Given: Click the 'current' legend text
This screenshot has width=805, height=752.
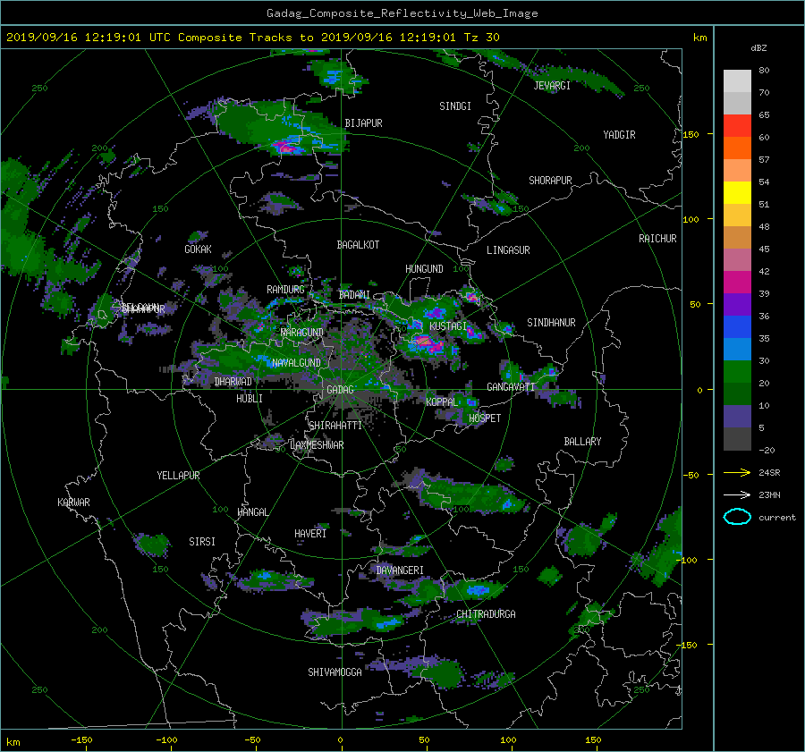Looking at the screenshot, I should point(776,518).
